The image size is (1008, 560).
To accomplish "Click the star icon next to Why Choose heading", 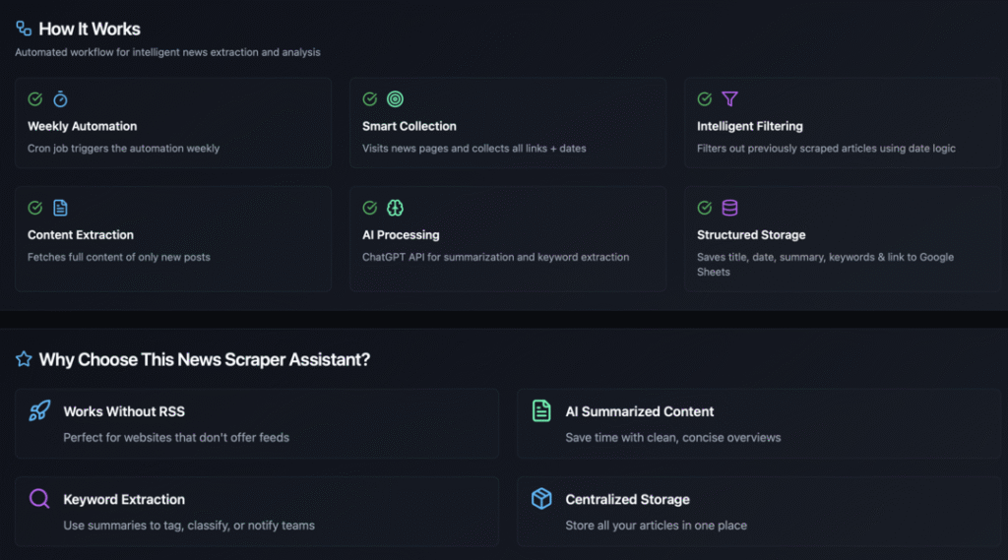I will 24,359.
